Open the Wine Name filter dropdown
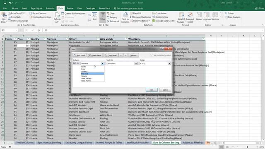 [x=203, y=39]
